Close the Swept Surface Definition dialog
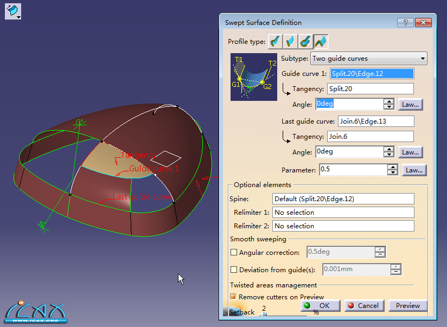447x327 pixels. point(423,23)
